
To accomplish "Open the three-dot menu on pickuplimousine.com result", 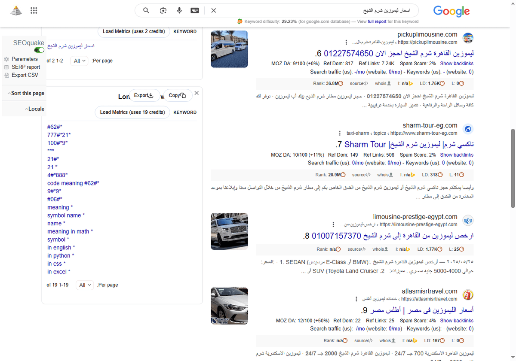I will pos(347,42).
